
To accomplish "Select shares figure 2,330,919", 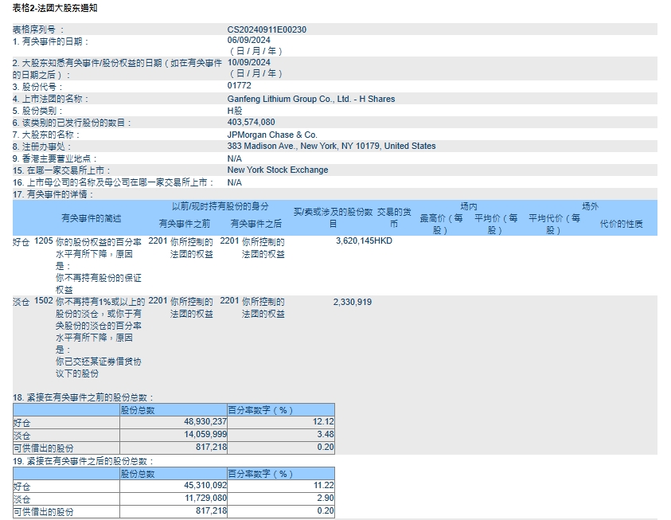I will (353, 302).
